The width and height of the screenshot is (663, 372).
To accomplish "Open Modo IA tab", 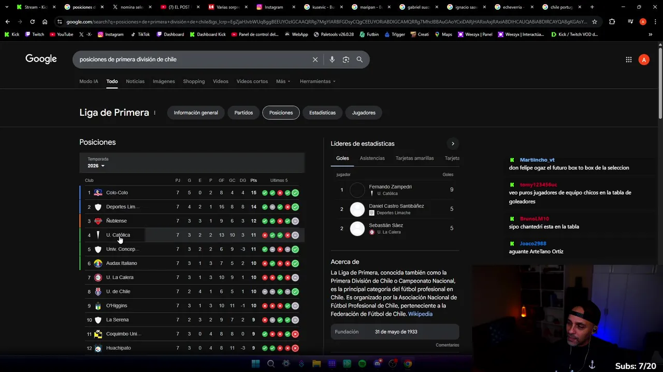I will (89, 81).
